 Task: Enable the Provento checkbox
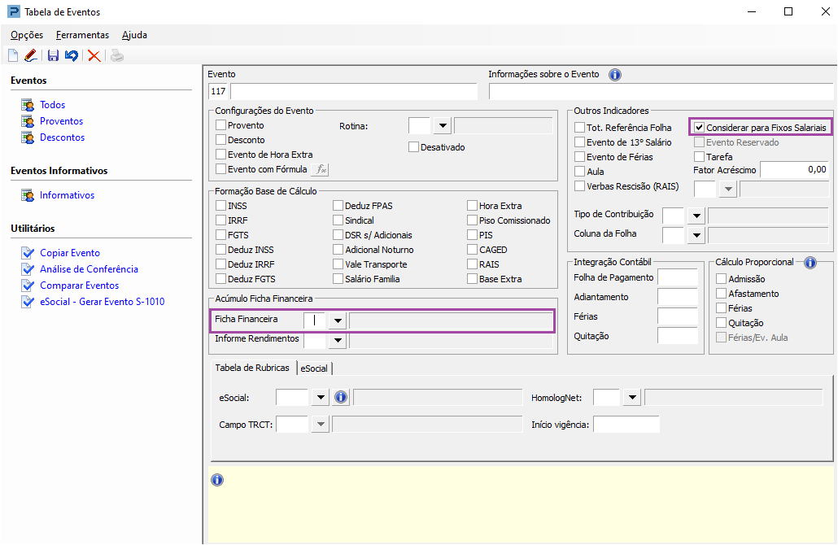pos(221,126)
